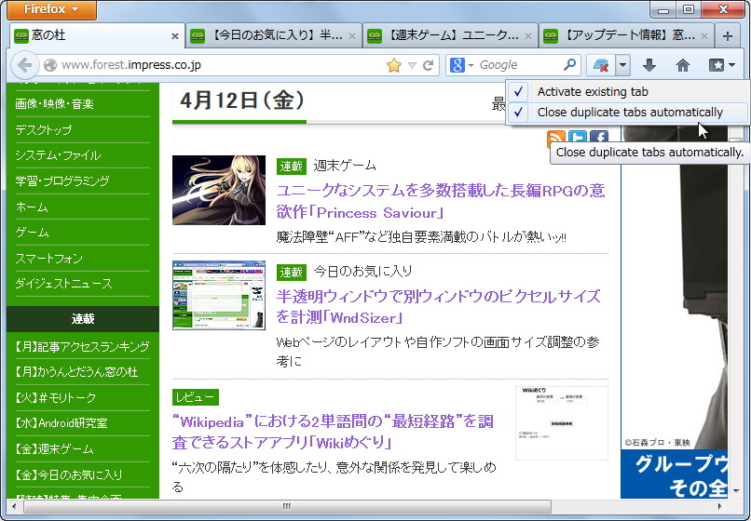Open the Wikiめぐり review article link
751x521 pixels.
pos(333,432)
